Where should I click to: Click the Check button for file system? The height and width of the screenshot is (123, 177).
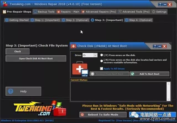pyautogui.click(x=18, y=52)
